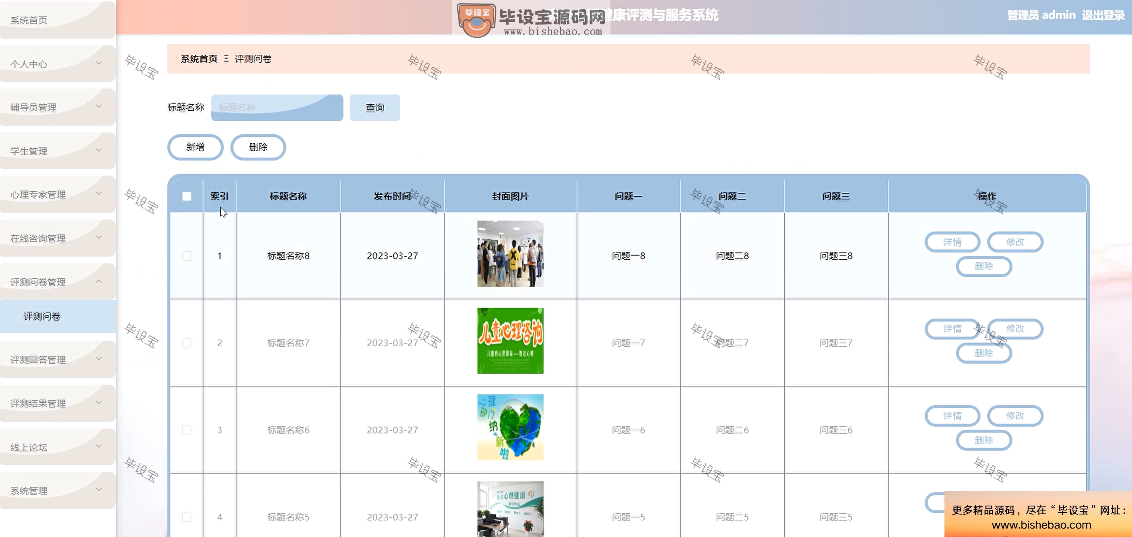Click the 标题名称6 cell
The image size is (1132, 537).
pos(288,430)
